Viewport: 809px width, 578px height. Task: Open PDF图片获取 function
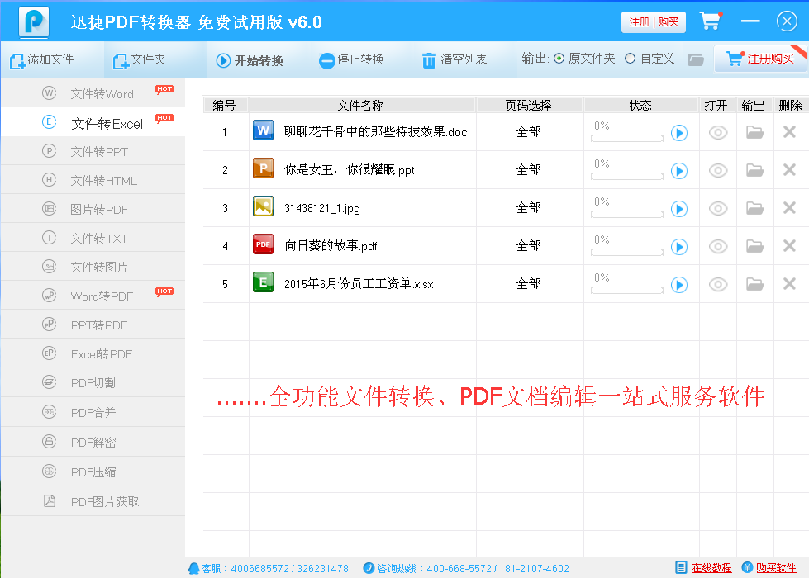click(93, 501)
